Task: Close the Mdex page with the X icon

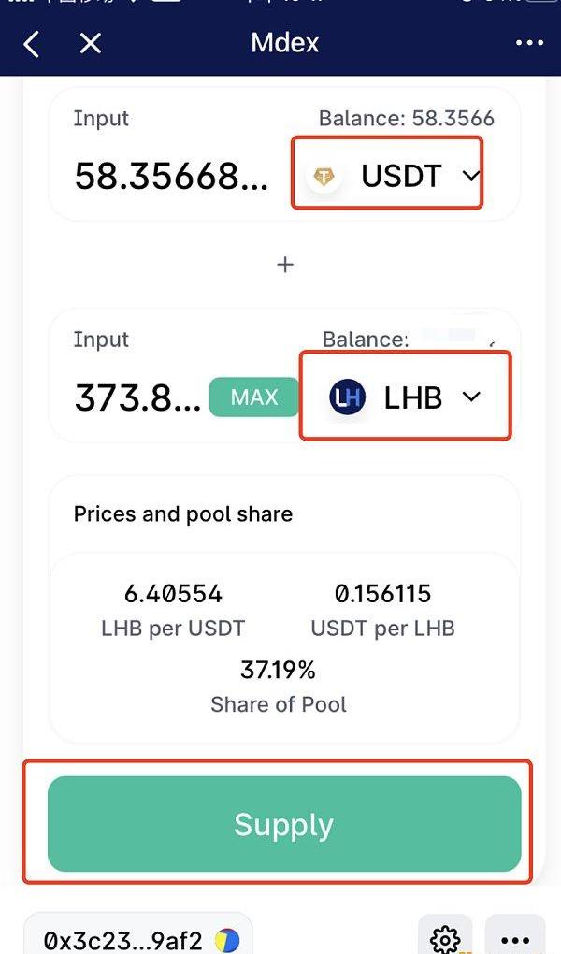Action: 90,43
